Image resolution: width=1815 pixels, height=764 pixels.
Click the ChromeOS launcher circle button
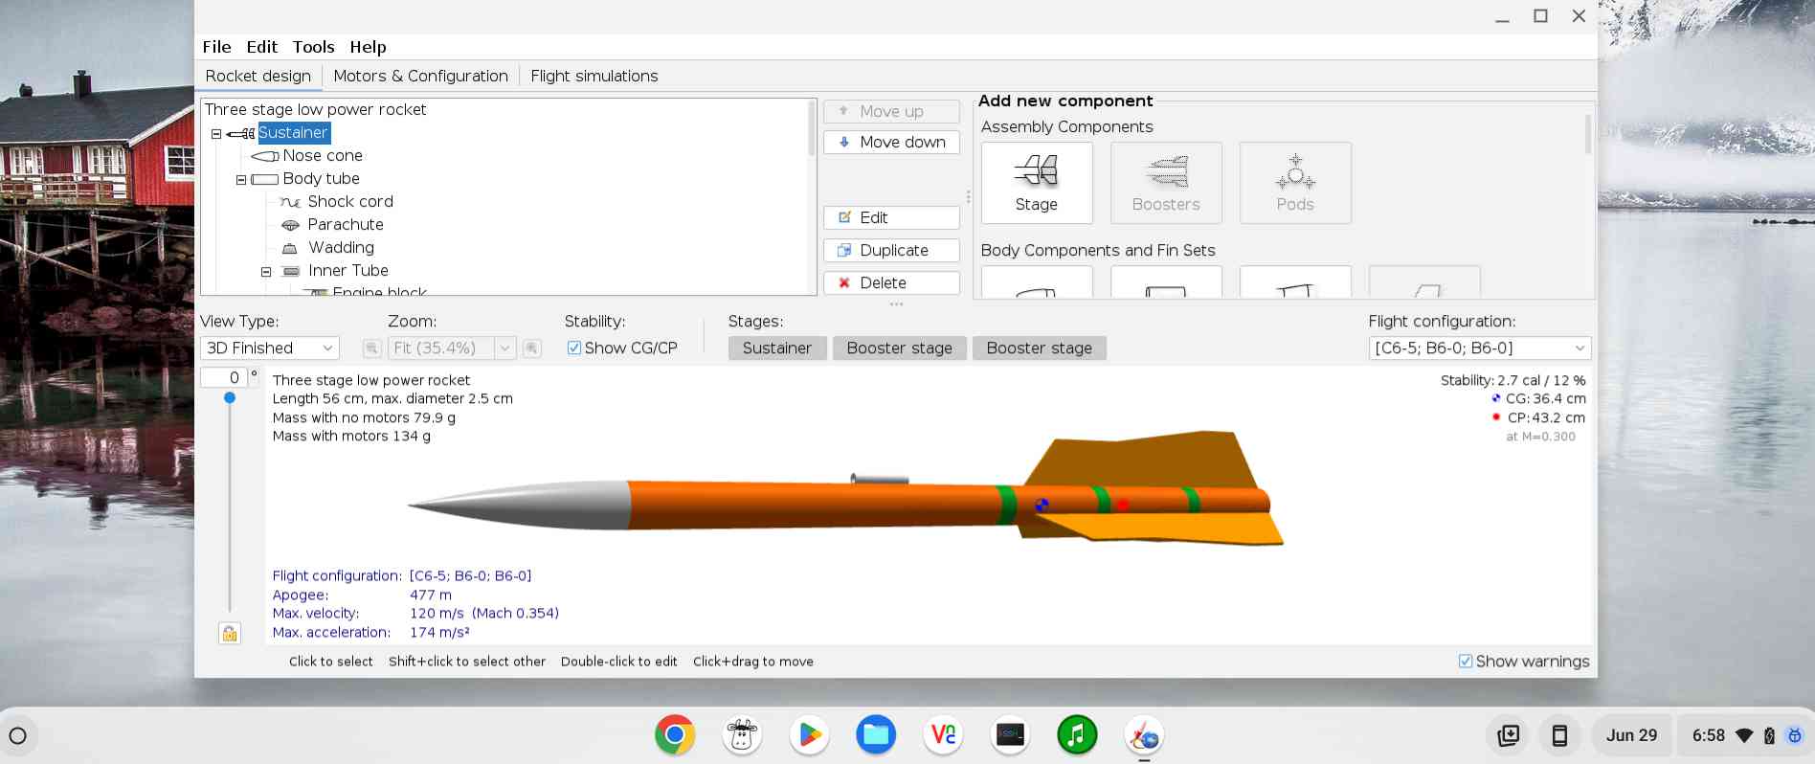[17, 735]
